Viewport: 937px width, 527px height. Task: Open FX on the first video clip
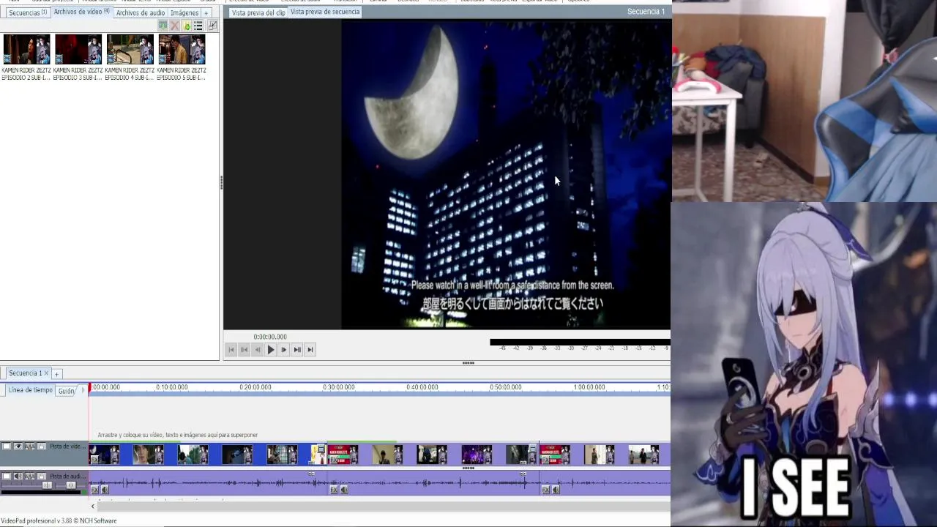94,460
